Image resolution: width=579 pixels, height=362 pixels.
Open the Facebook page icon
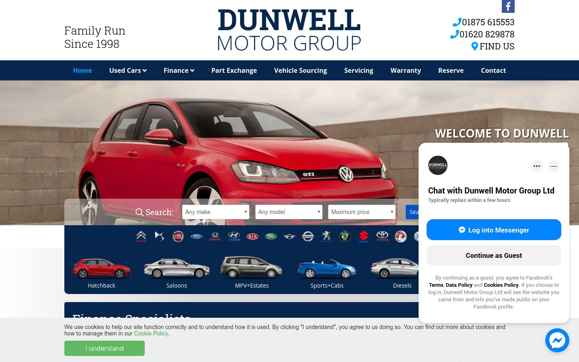(508, 6)
